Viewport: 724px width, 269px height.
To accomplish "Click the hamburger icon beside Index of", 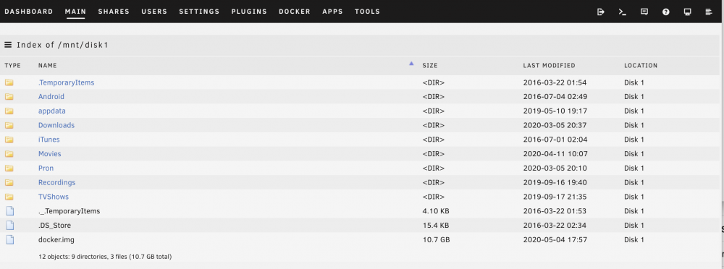I will point(8,45).
